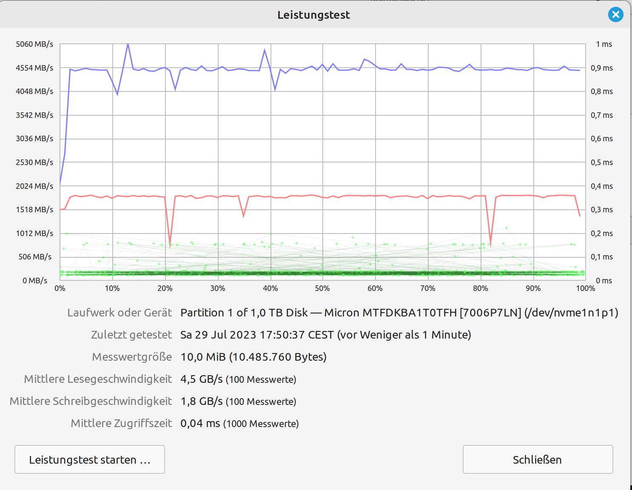Click the average read speed "4,5 GB/s"
632x490 pixels.
(201, 379)
